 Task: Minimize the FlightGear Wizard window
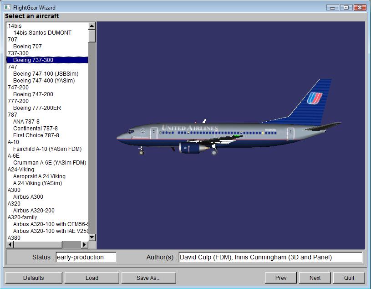[333, 7]
